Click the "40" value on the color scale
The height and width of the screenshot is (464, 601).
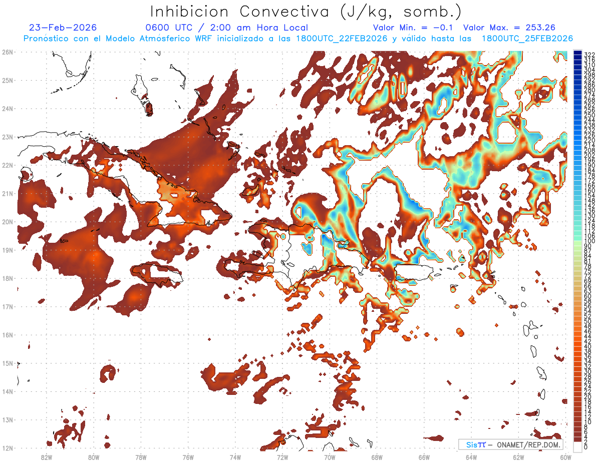click(588, 346)
